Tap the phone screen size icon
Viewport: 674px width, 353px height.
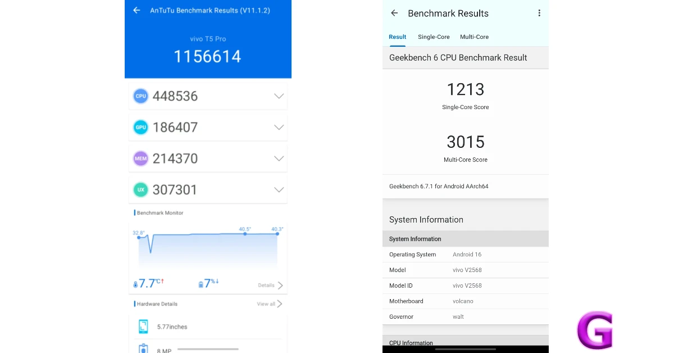coord(143,327)
